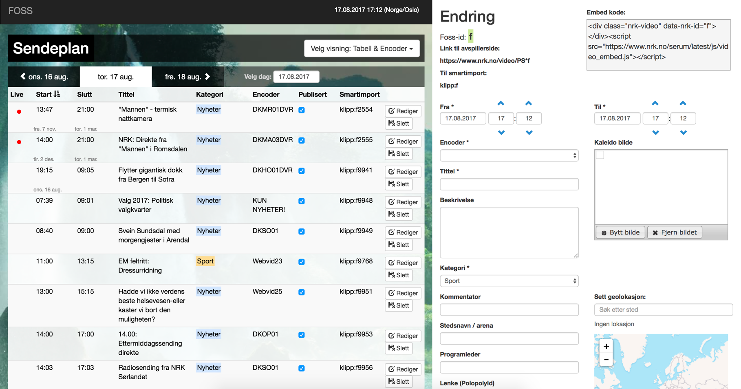This screenshot has height=389, width=741.
Task: Edit the 14.00 Ettermiddagssending entry
Action: click(403, 336)
